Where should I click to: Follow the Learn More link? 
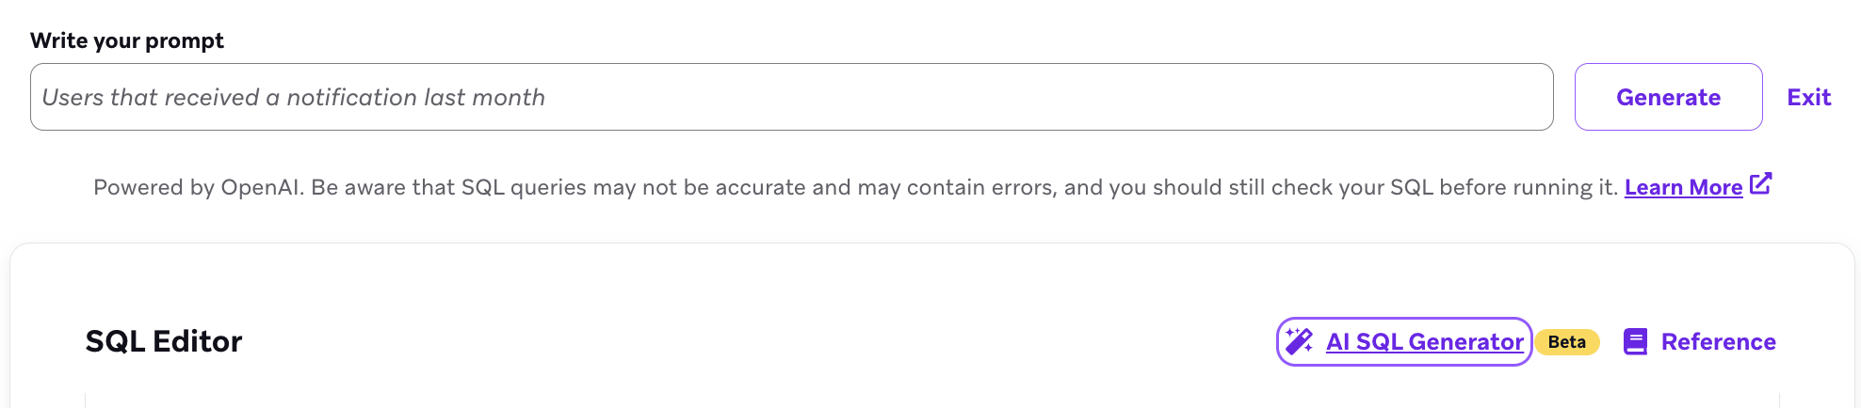click(x=1683, y=188)
